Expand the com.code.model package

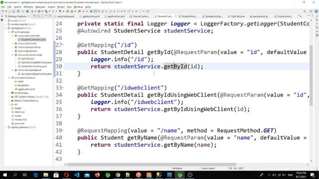click(12, 43)
